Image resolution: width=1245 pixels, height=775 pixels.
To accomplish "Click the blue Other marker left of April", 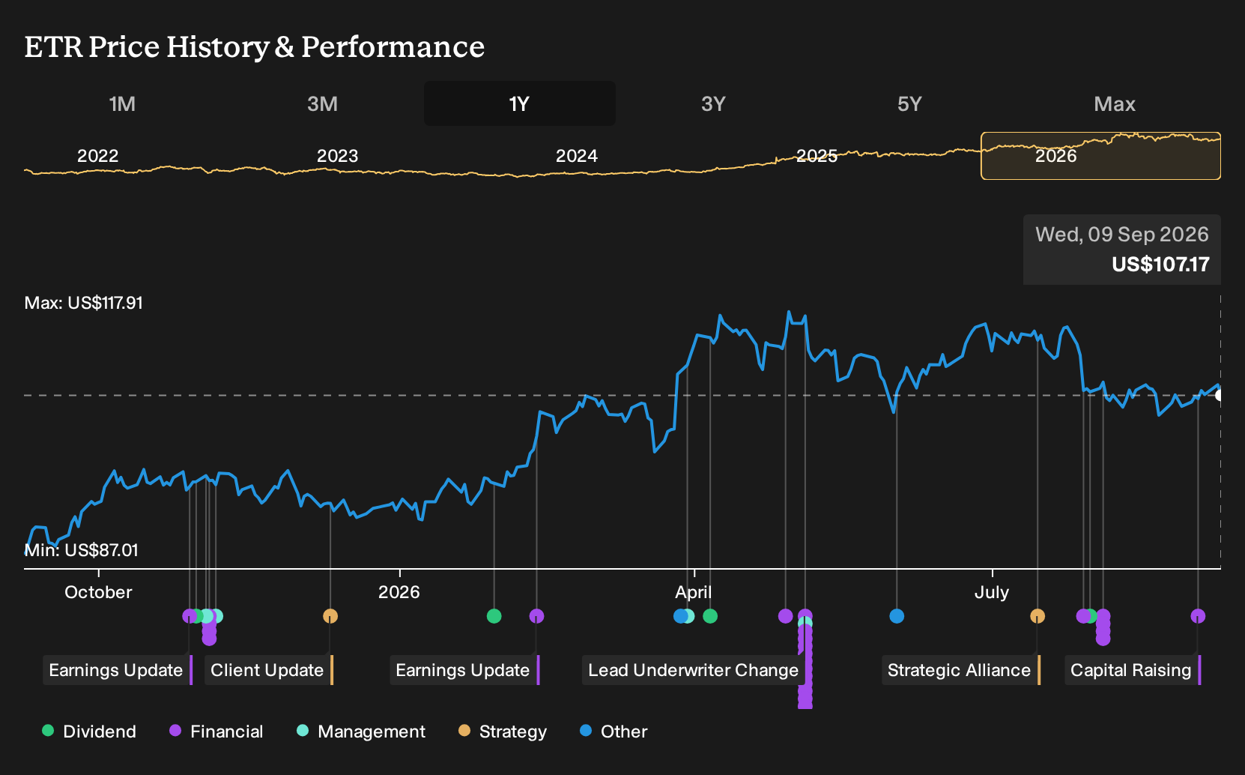I will pos(679,616).
